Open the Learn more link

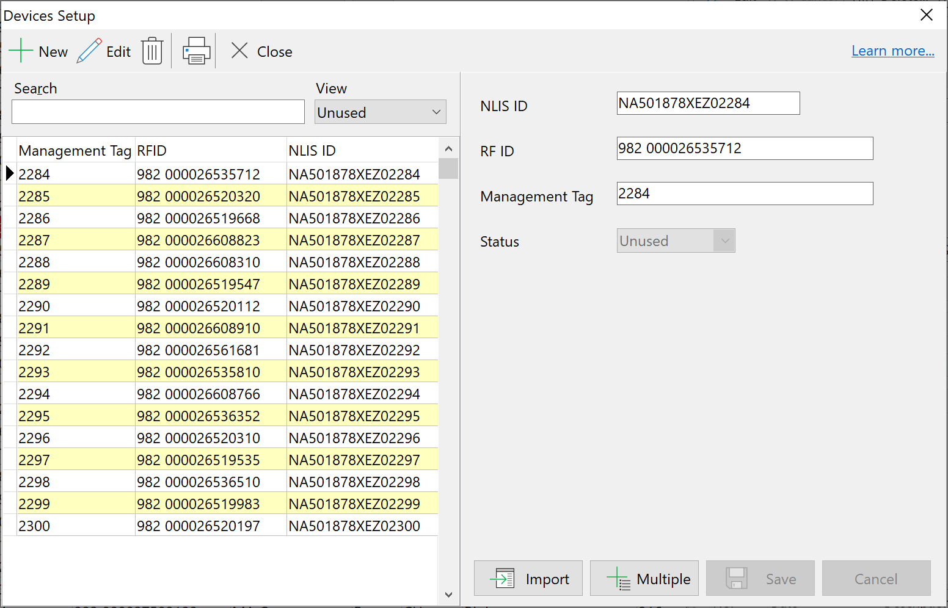893,51
